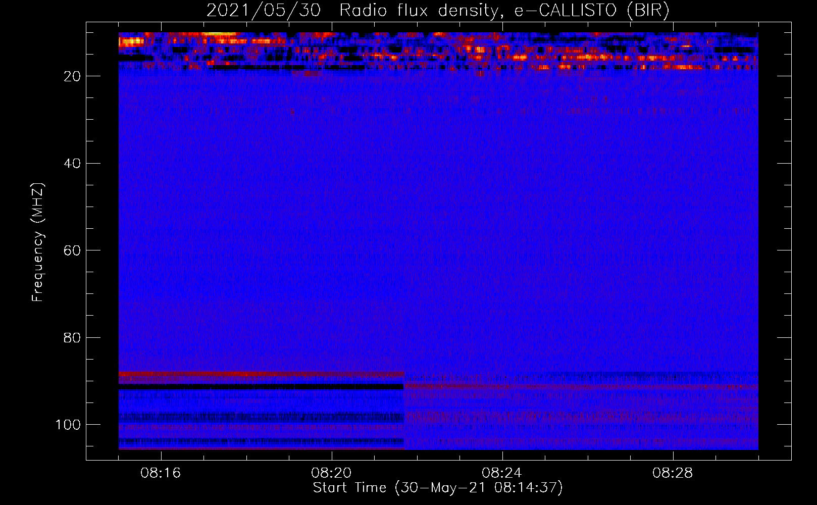Viewport: 817px width, 505px height.
Task: Click the 20 frequency tick label
Action: 73,76
